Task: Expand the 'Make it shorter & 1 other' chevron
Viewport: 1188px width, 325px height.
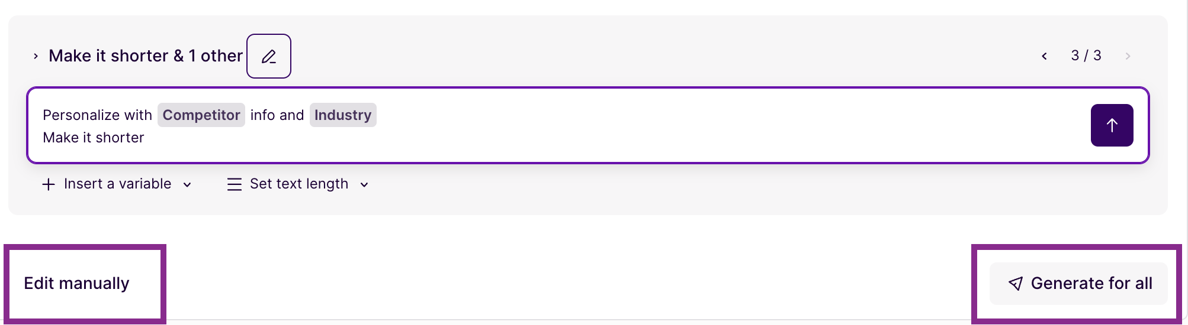Action: 36,56
